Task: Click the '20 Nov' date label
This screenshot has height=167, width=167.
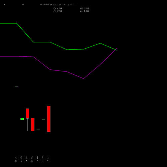Action: click(x=16, y=159)
